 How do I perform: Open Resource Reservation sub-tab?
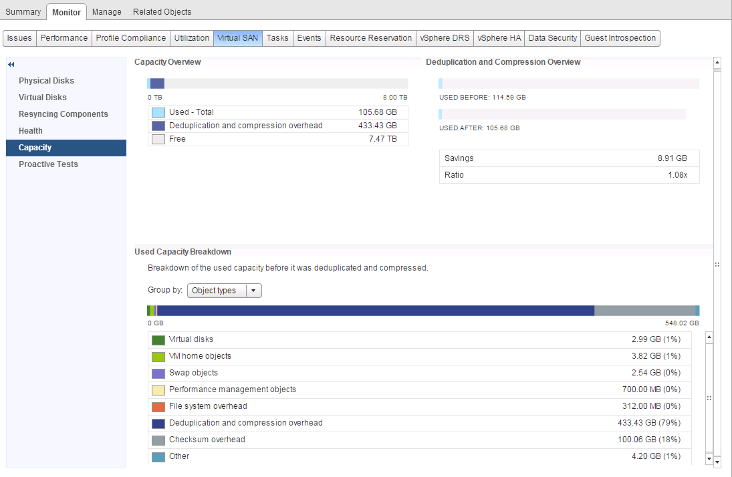tap(370, 38)
